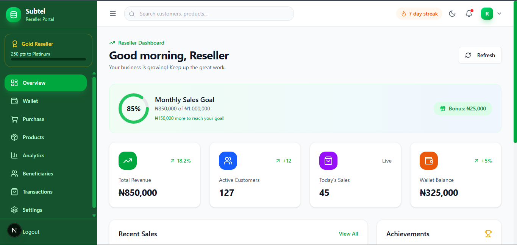Screen dimensions: 517x245
Task: Toggle dark mode moon icon
Action: click(452, 14)
